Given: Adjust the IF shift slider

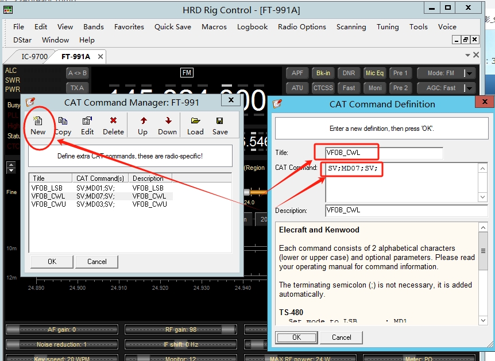Looking at the screenshot, I should point(180,344).
